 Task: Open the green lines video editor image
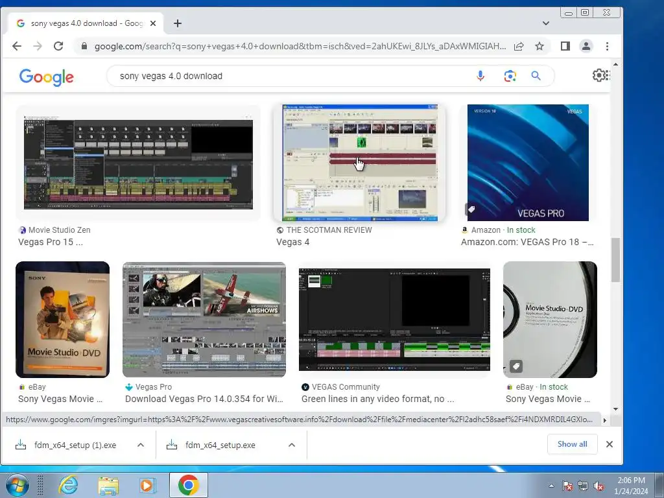point(394,320)
